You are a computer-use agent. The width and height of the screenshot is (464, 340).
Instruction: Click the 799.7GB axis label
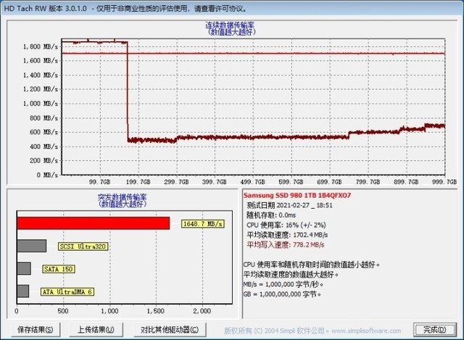click(x=368, y=182)
